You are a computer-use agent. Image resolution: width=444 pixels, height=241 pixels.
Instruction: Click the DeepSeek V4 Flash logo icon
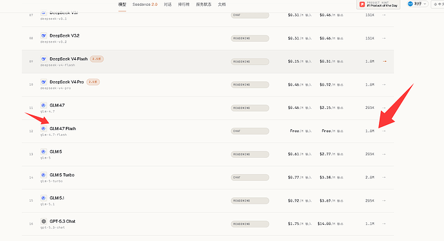click(44, 59)
